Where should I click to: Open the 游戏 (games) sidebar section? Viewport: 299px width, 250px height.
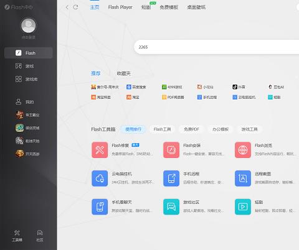[24, 66]
